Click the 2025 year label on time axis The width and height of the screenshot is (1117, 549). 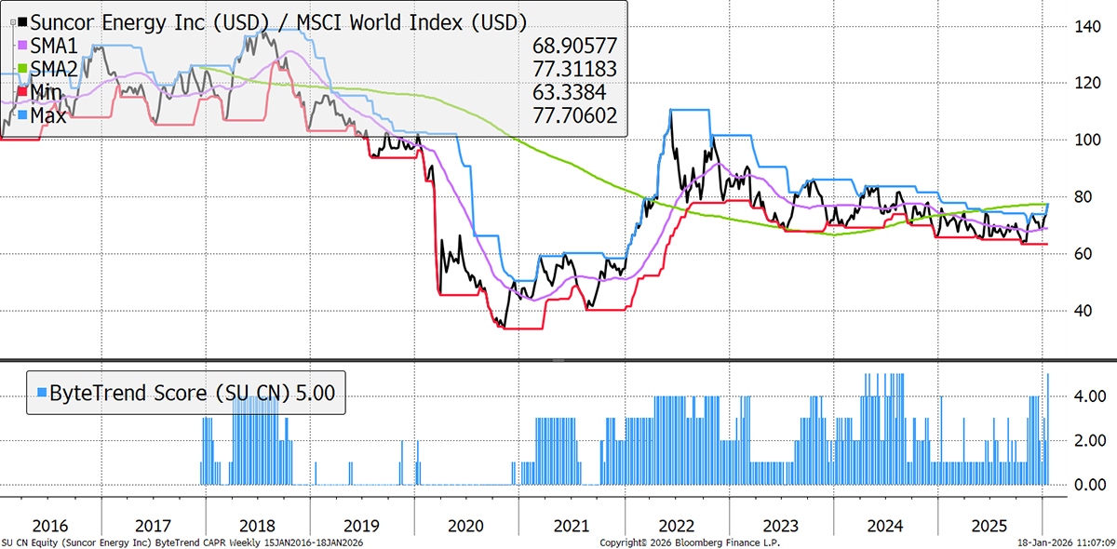tap(989, 525)
